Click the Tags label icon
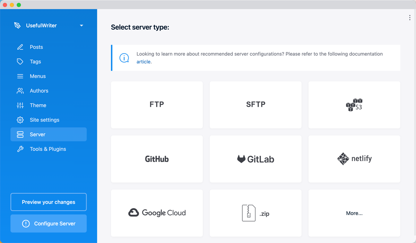This screenshot has height=243, width=416. 20,62
